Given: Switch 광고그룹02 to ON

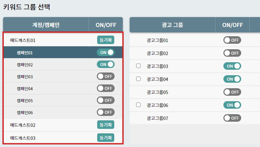Looking at the screenshot, I should tap(232, 53).
